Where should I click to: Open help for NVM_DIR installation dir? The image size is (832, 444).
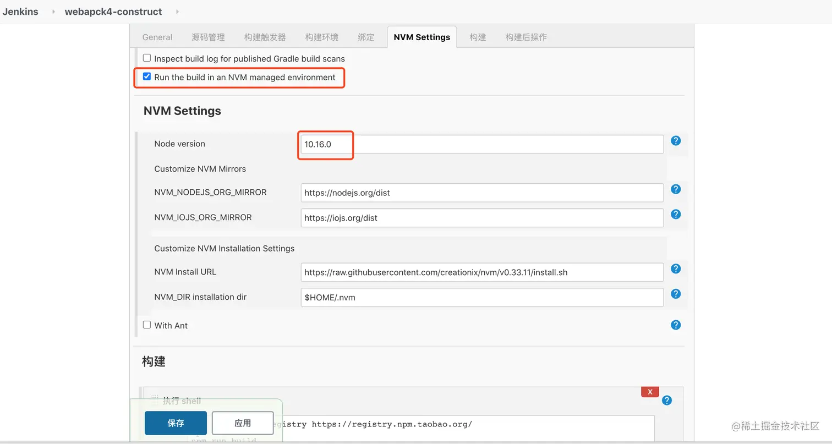(x=676, y=294)
